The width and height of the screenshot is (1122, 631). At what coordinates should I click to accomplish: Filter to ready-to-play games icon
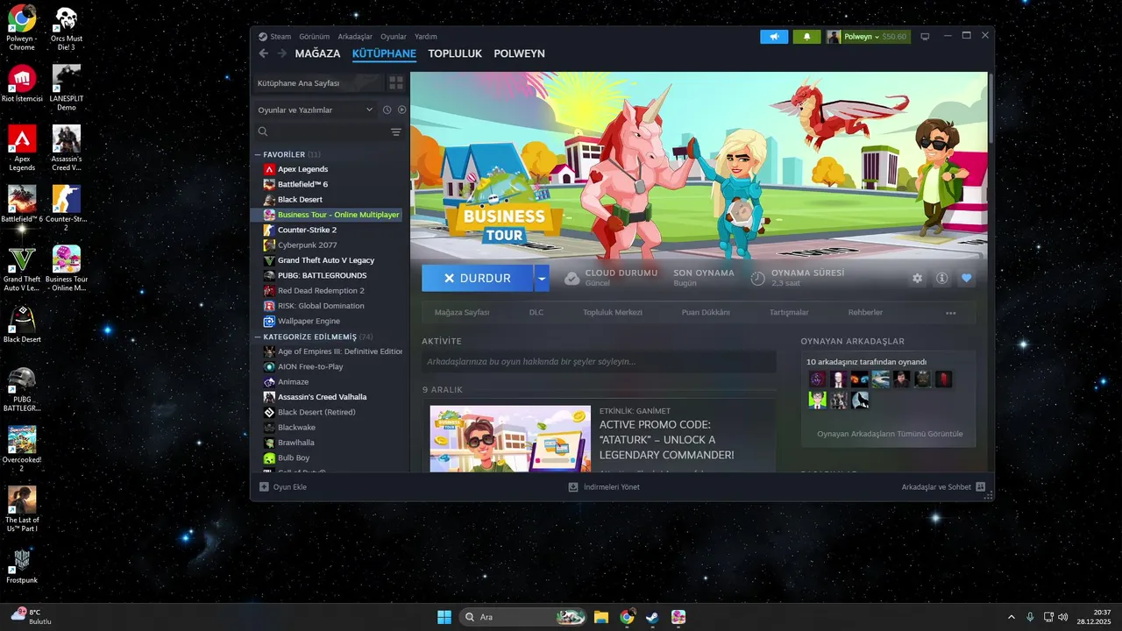(401, 110)
